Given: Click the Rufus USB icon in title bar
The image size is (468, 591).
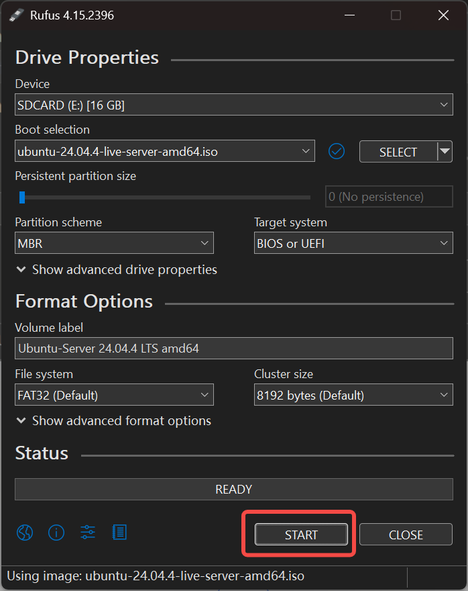Looking at the screenshot, I should (x=16, y=15).
